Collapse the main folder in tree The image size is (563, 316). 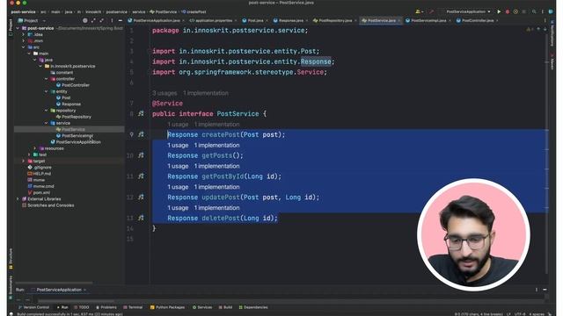point(29,54)
